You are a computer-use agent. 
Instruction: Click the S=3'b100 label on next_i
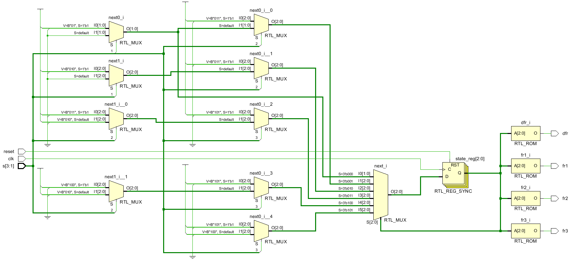point(346,203)
